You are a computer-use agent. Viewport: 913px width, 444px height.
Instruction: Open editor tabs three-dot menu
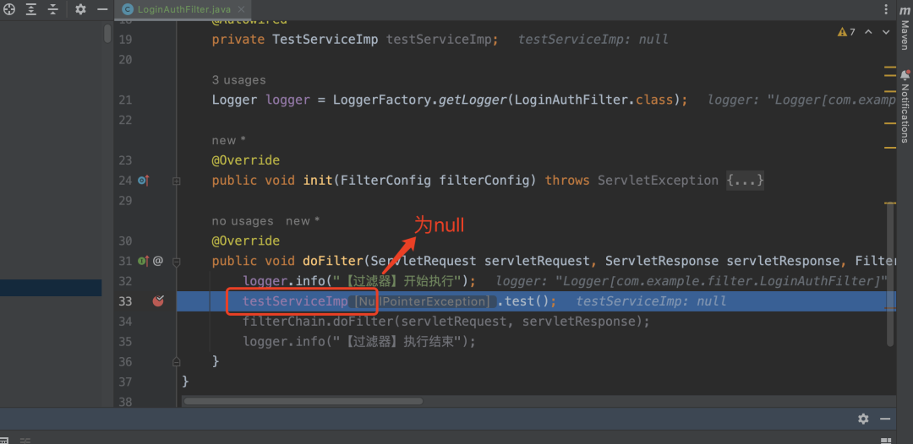885,9
